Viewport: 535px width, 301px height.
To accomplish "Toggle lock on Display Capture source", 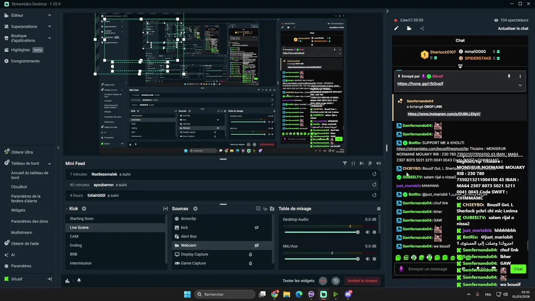I will tap(250, 254).
